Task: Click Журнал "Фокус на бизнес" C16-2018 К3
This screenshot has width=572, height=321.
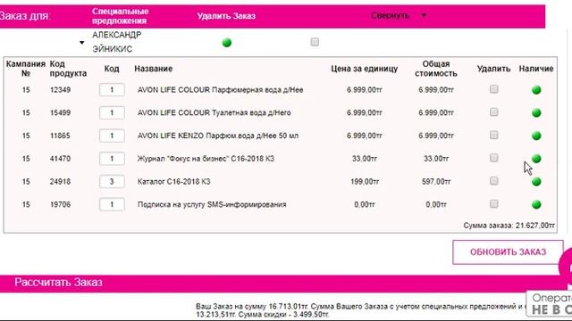Action: (x=206, y=159)
